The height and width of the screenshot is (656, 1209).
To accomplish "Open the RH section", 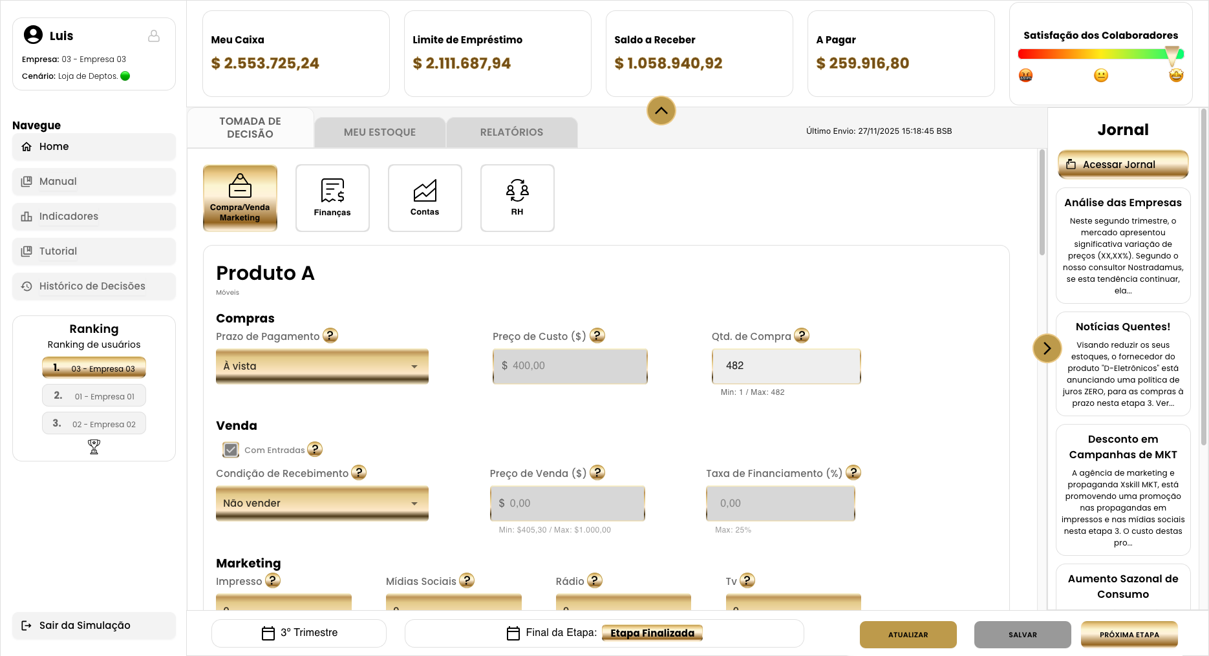I will tap(517, 198).
